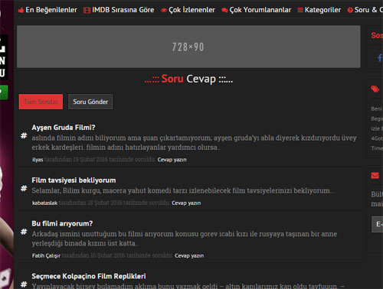Click the green button on left side ad
The width and height of the screenshot is (383, 289).
click(x=4, y=93)
